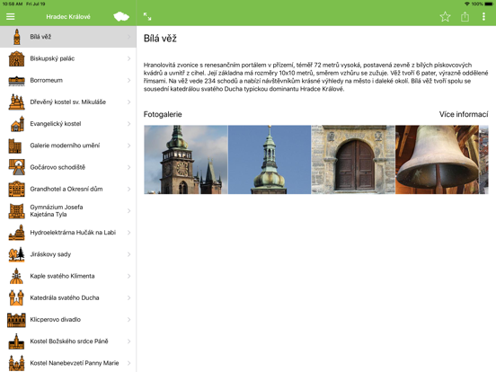The height and width of the screenshot is (372, 496).
Task: Open the share sheet icon
Action: [465, 16]
